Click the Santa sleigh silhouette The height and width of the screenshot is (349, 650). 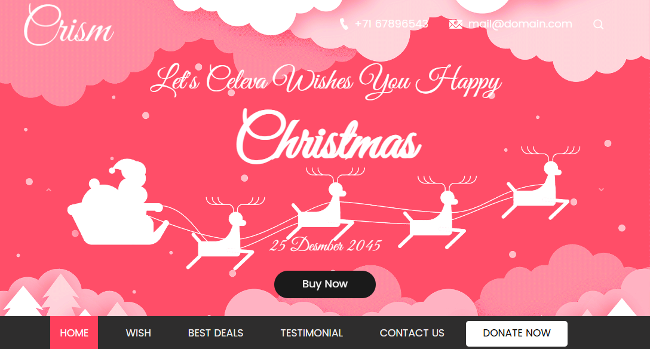(118, 202)
